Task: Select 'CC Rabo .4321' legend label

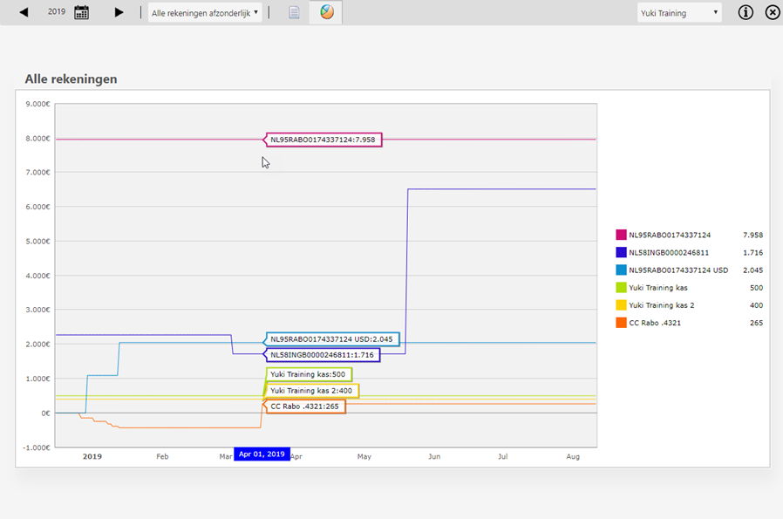Action: point(655,322)
